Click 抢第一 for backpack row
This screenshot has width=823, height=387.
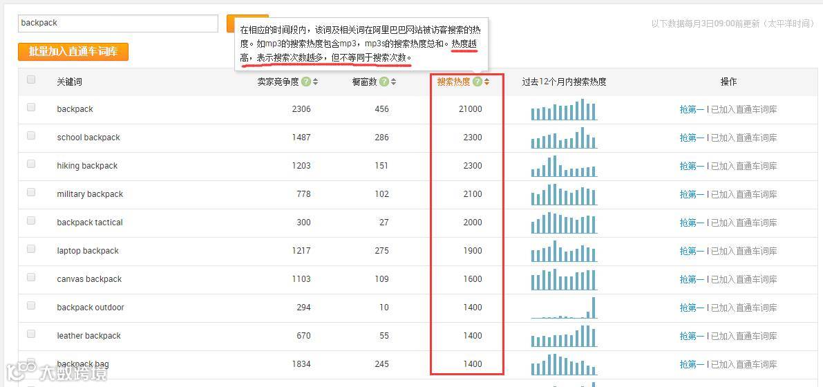[692, 109]
